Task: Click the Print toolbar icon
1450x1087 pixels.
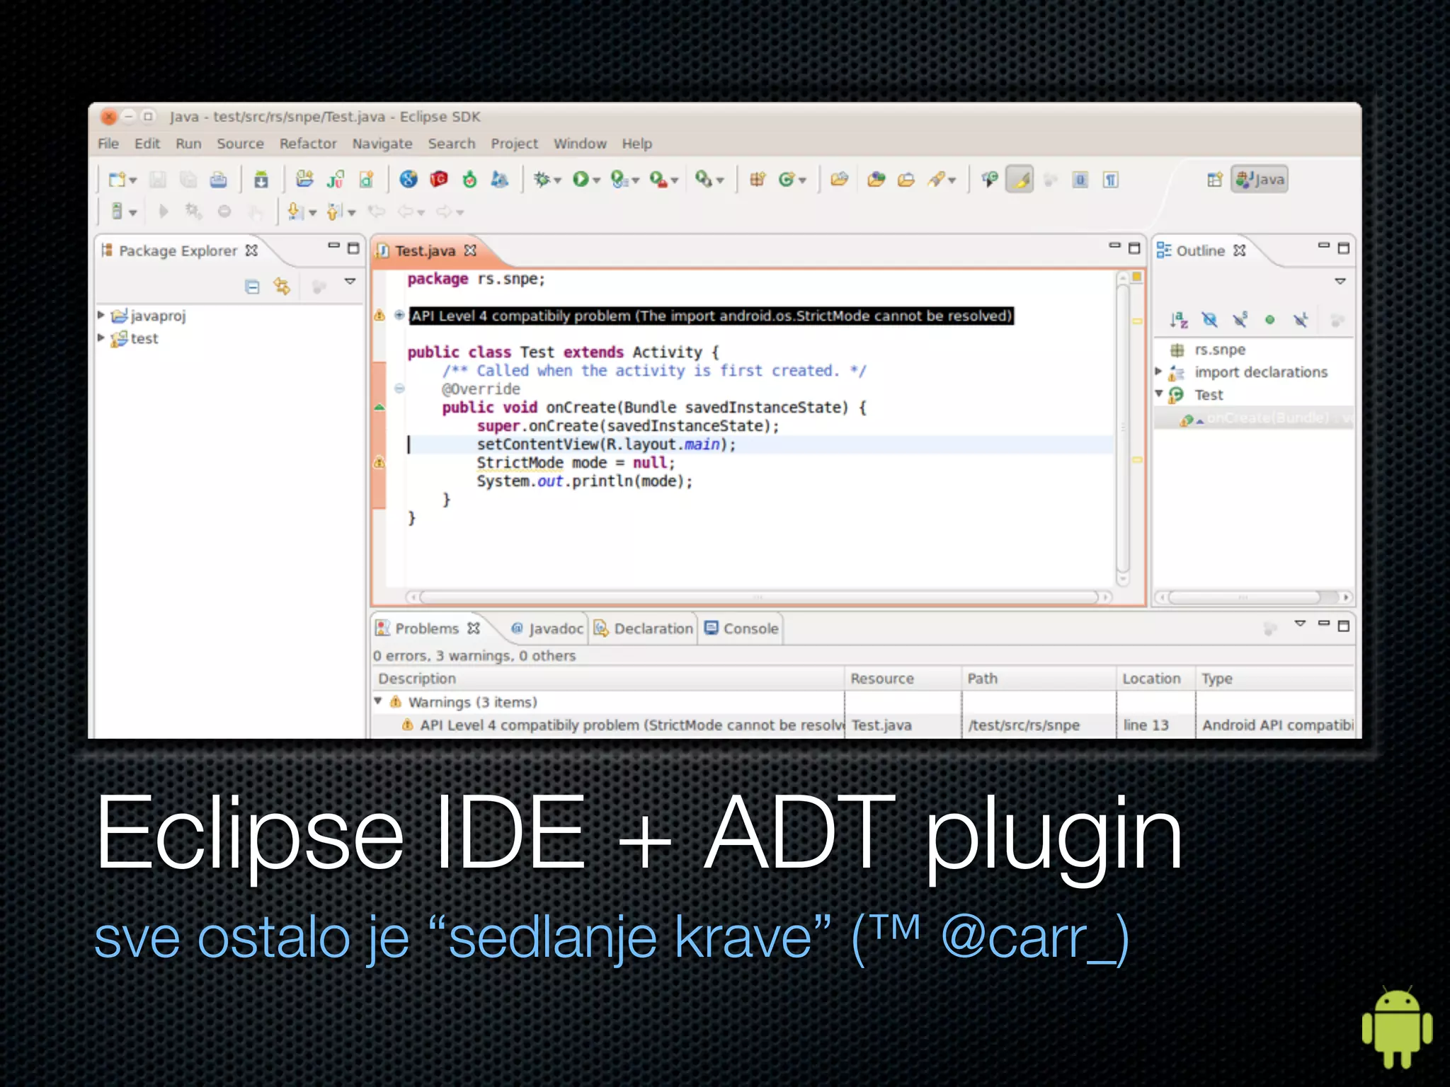Action: (219, 180)
